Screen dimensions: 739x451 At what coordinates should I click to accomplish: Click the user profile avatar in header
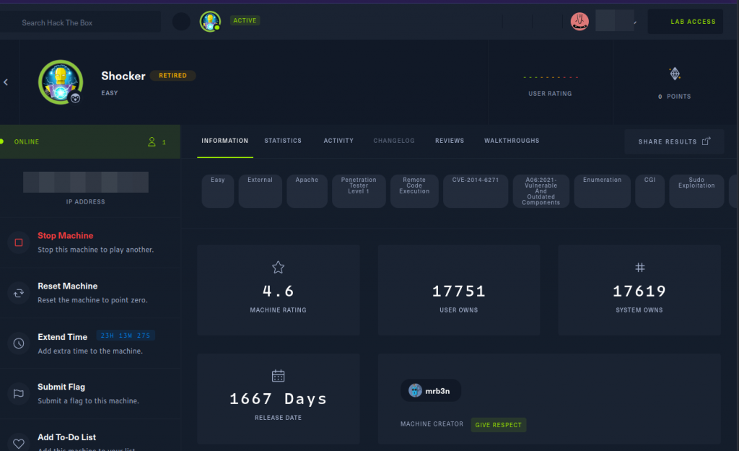[x=580, y=22]
